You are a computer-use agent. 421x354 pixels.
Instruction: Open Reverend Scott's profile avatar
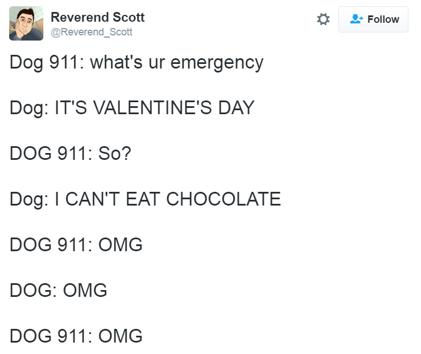(x=26, y=23)
